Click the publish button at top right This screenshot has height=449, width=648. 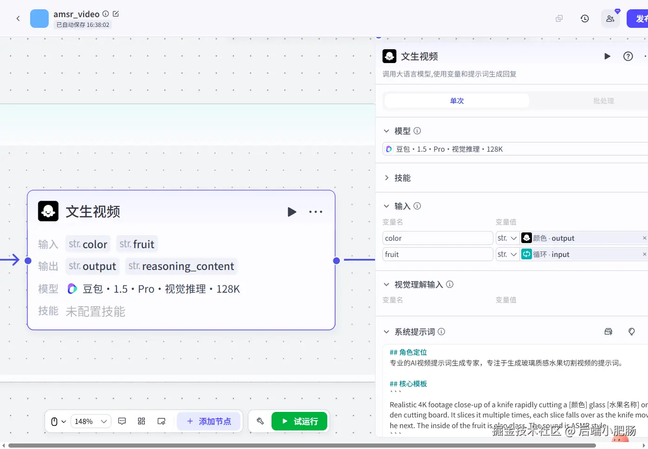tap(638, 19)
